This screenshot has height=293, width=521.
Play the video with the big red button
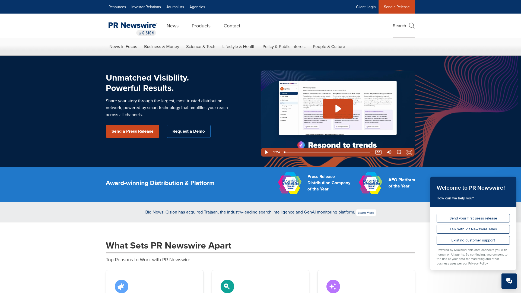(x=338, y=109)
